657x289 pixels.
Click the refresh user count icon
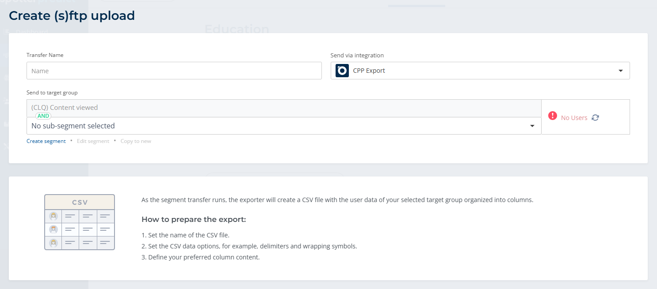596,118
